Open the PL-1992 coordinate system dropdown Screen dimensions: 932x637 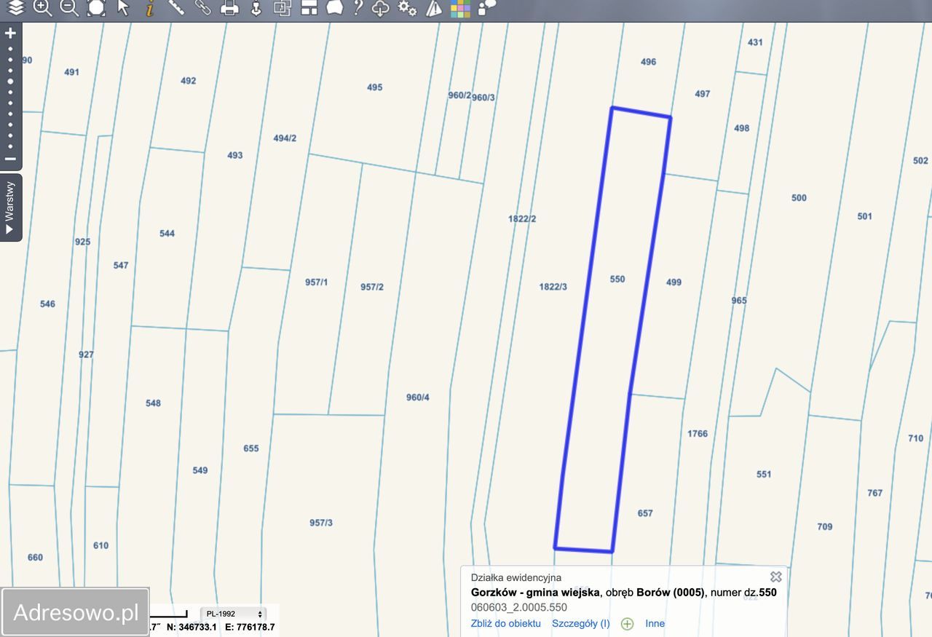[x=234, y=614]
